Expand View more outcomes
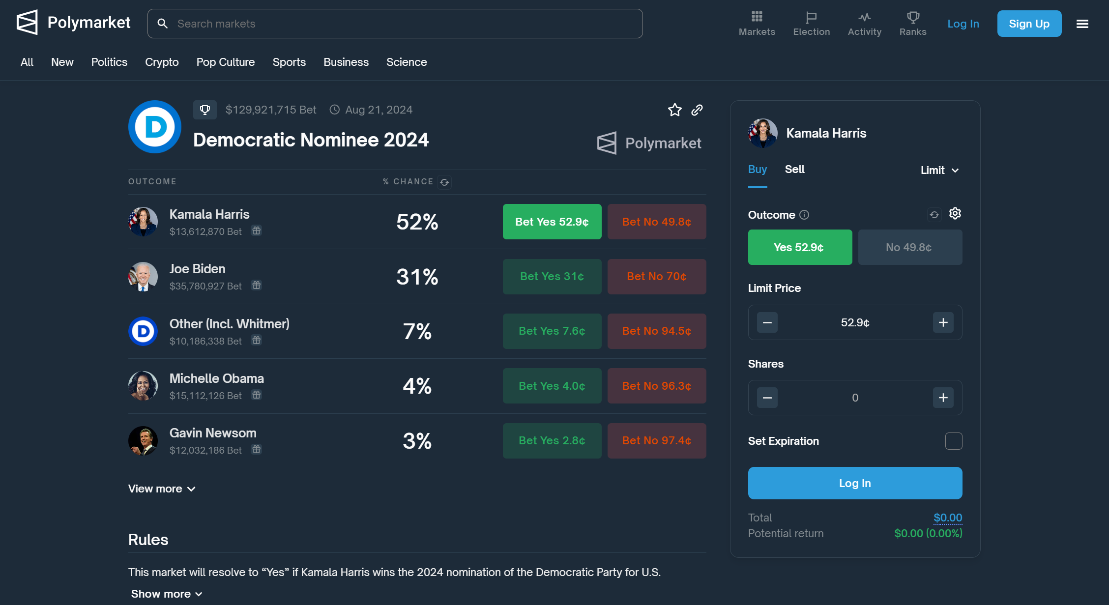This screenshot has width=1109, height=605. click(x=162, y=489)
